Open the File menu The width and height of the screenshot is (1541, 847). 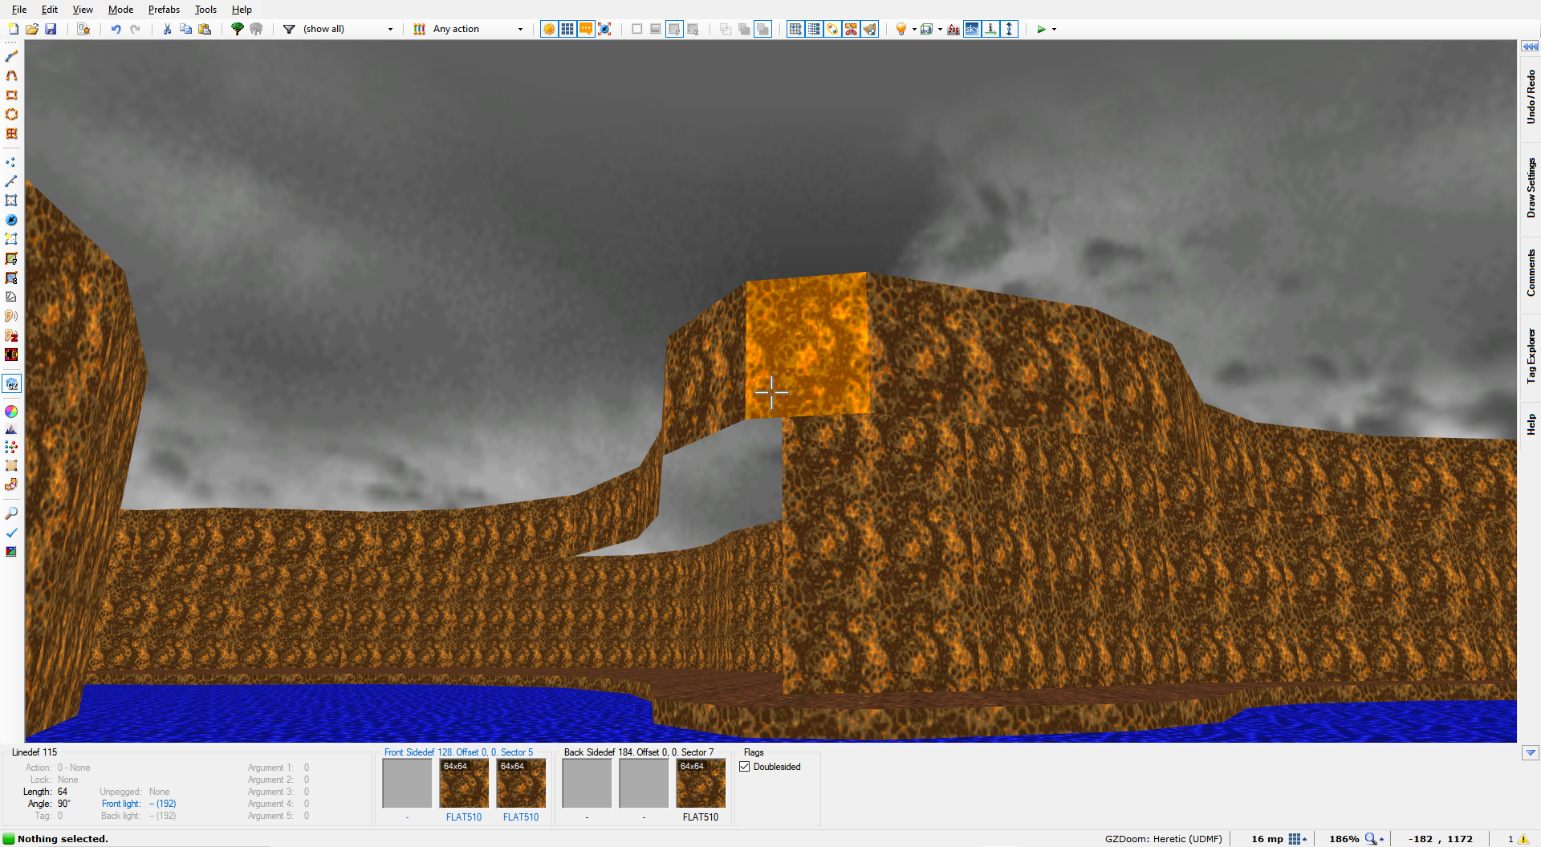coord(19,10)
